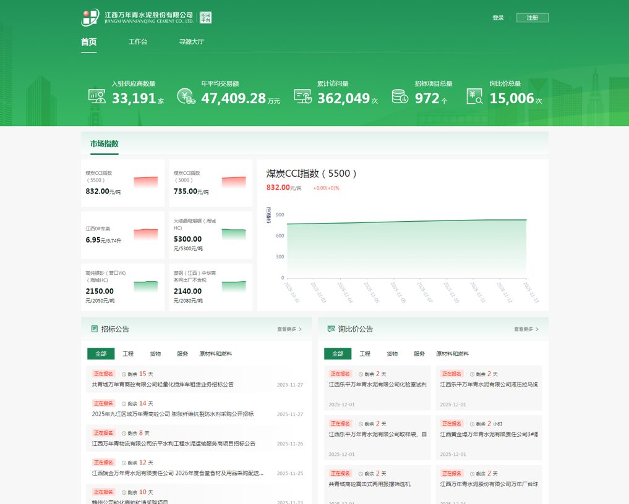Select the 煤炭CCI指数 (5500) index card

click(122, 183)
